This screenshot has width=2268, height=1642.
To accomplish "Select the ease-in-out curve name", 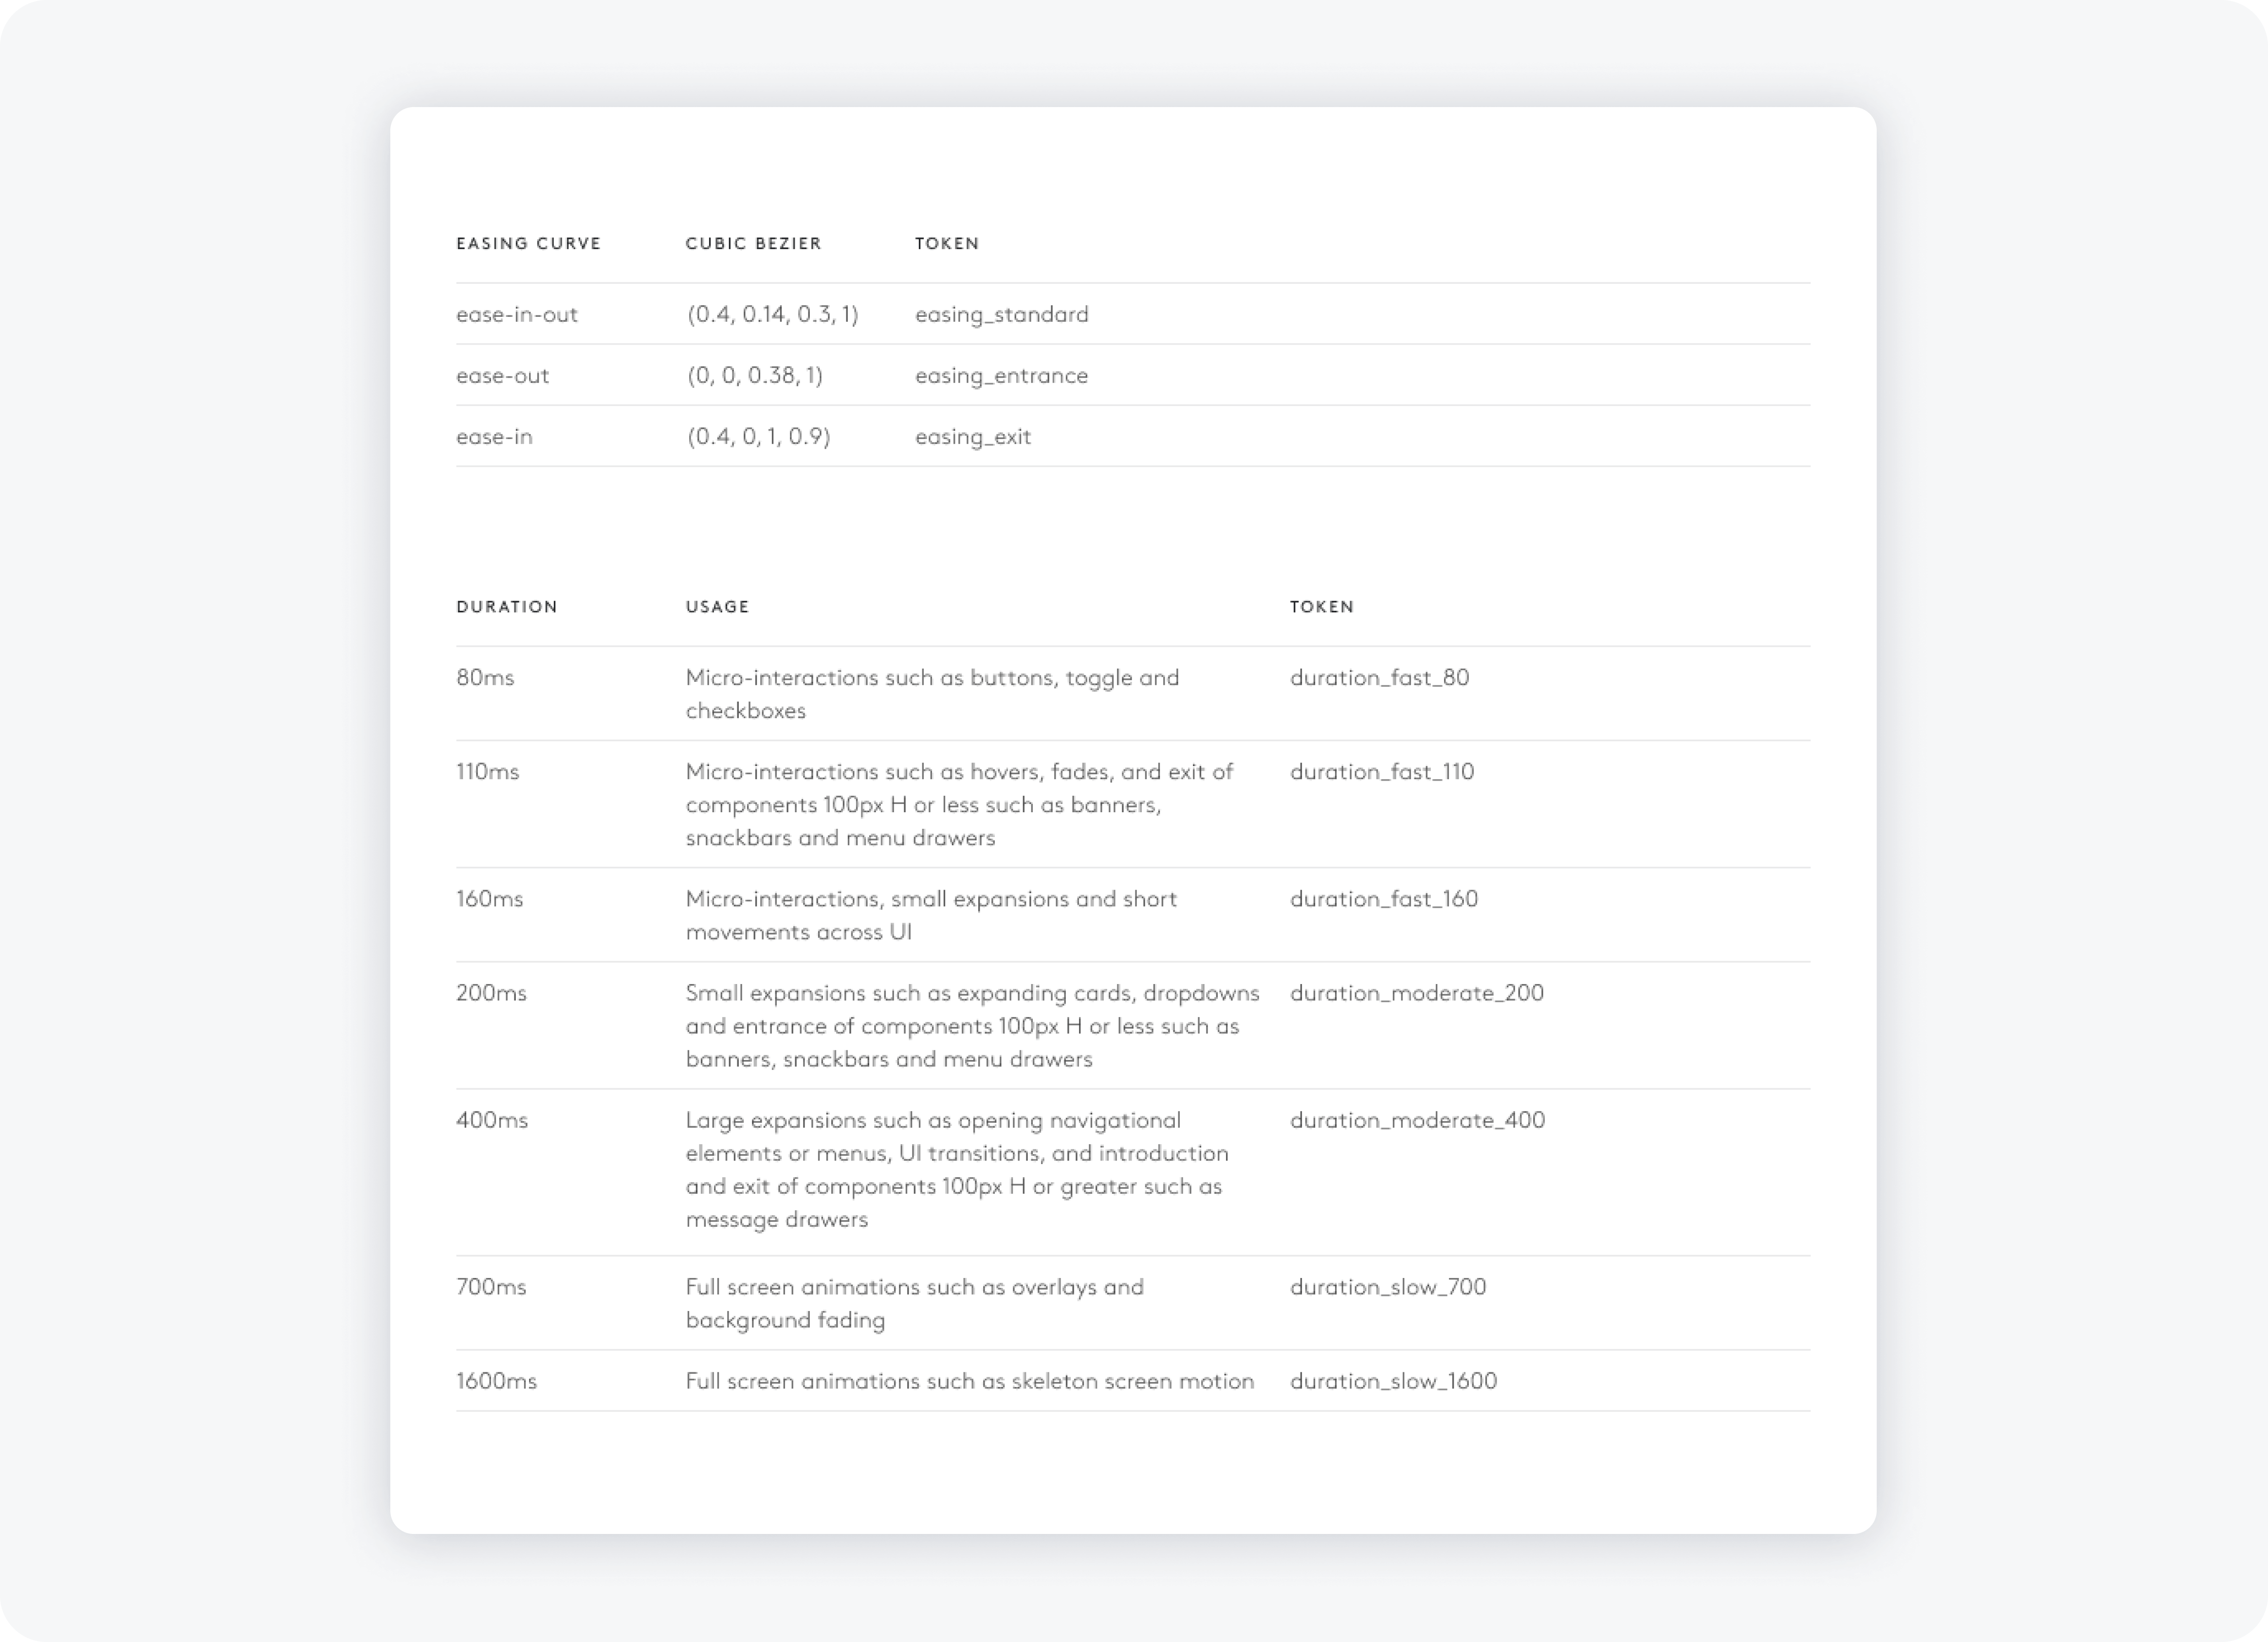I will tap(517, 314).
